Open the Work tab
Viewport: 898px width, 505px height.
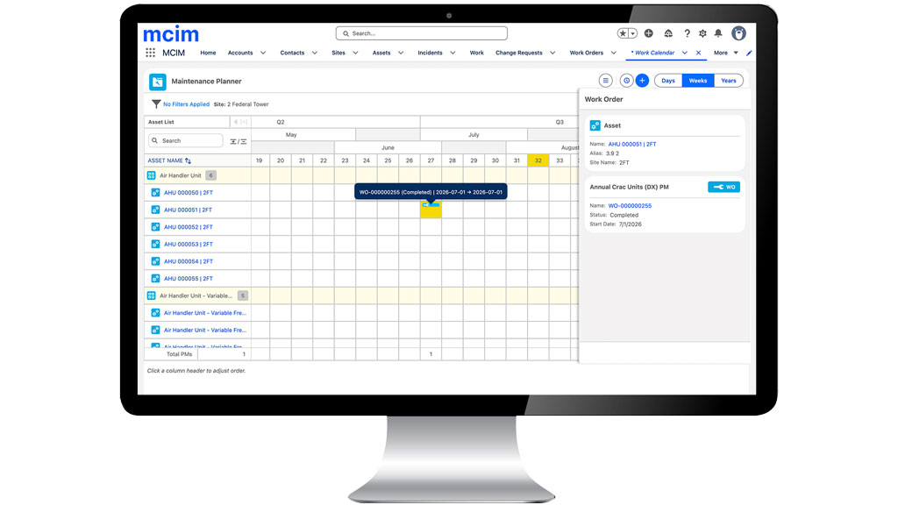point(476,53)
